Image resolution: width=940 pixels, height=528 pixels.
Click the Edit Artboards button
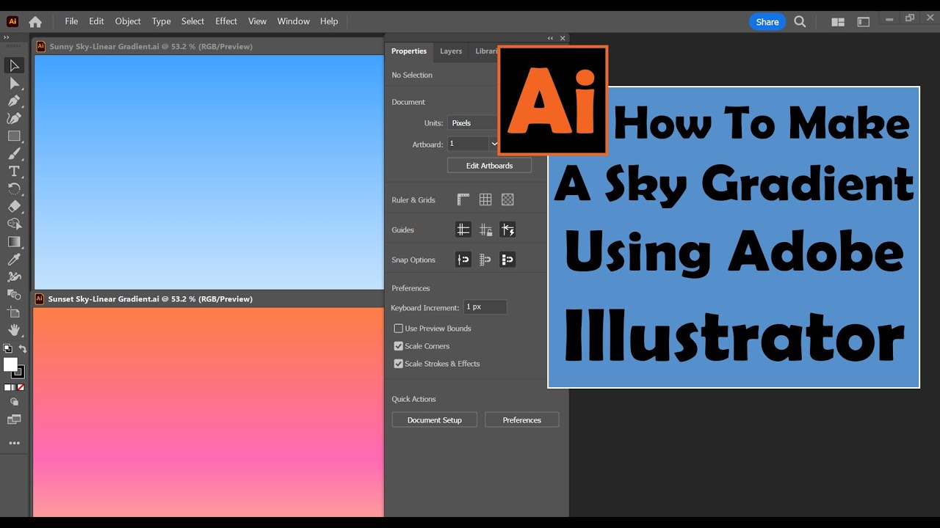(489, 166)
